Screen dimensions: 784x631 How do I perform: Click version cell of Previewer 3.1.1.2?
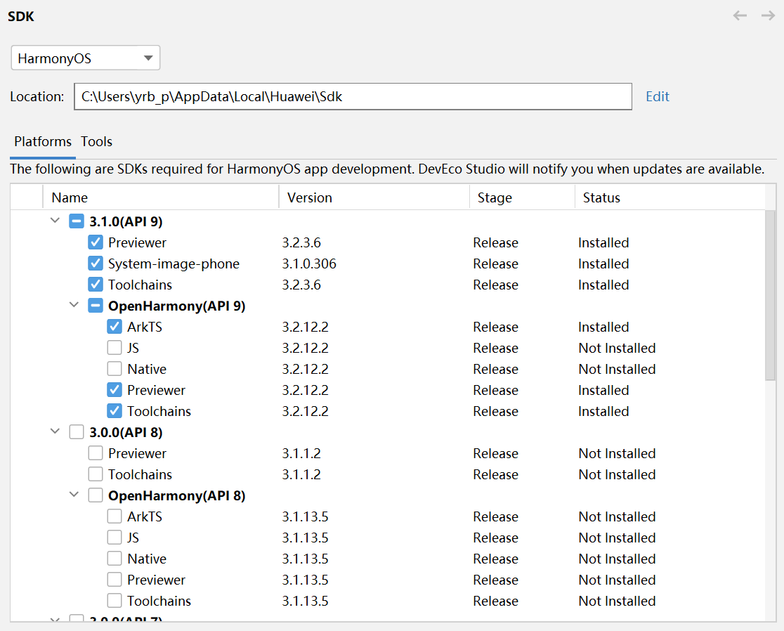301,453
